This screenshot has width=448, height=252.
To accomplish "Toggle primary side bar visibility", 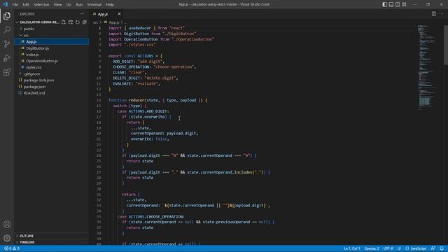I will (385, 4).
